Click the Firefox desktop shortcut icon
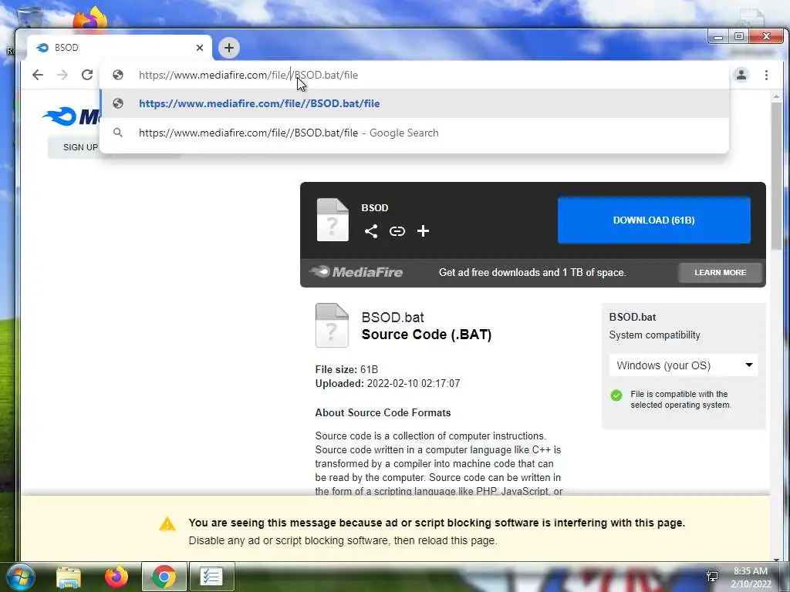Viewport: 790px width, 592px height. [90, 19]
